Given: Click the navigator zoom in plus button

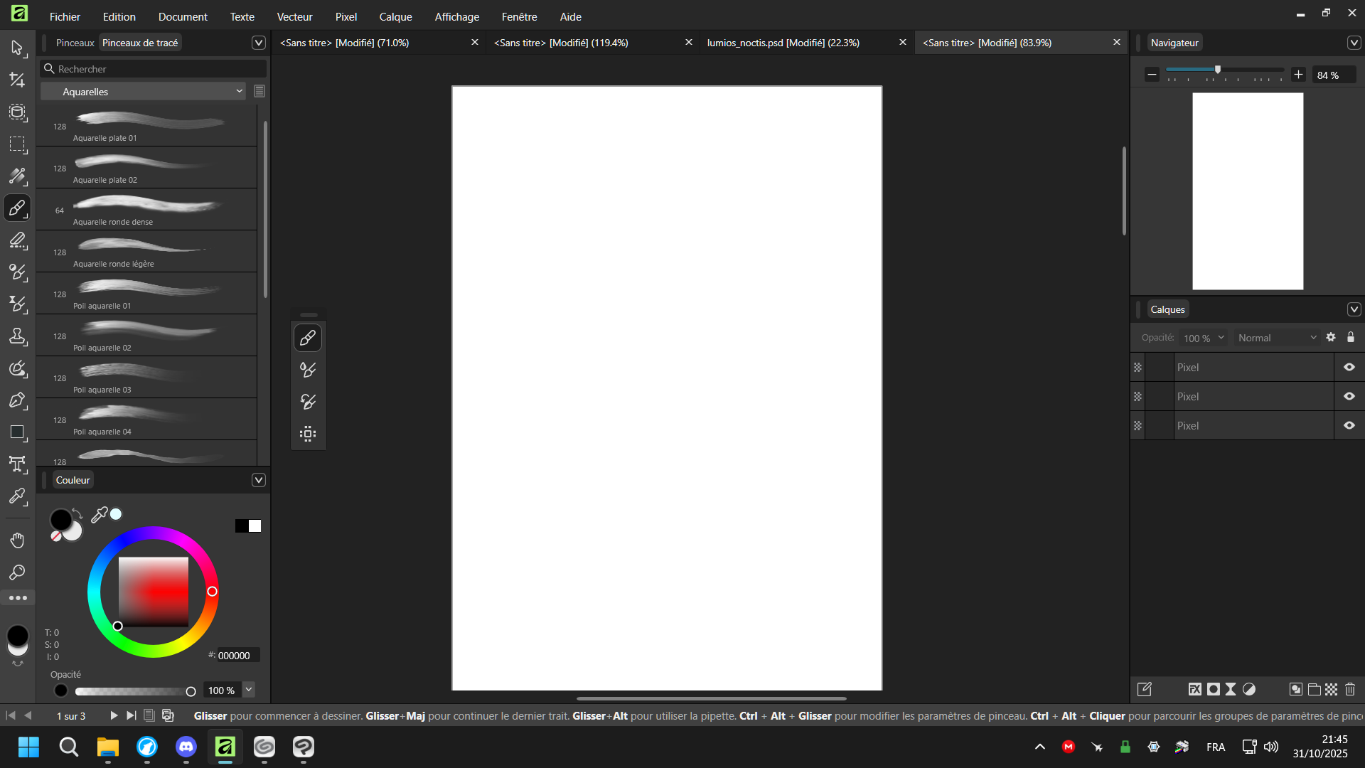Looking at the screenshot, I should point(1298,75).
